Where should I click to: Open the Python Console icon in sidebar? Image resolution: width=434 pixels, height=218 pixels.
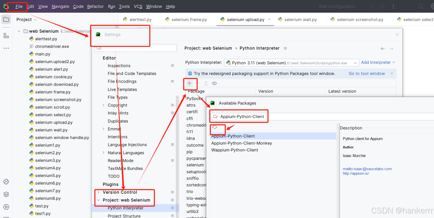tap(6, 182)
